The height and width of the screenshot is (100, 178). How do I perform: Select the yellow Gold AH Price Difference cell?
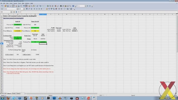(x=18, y=31)
